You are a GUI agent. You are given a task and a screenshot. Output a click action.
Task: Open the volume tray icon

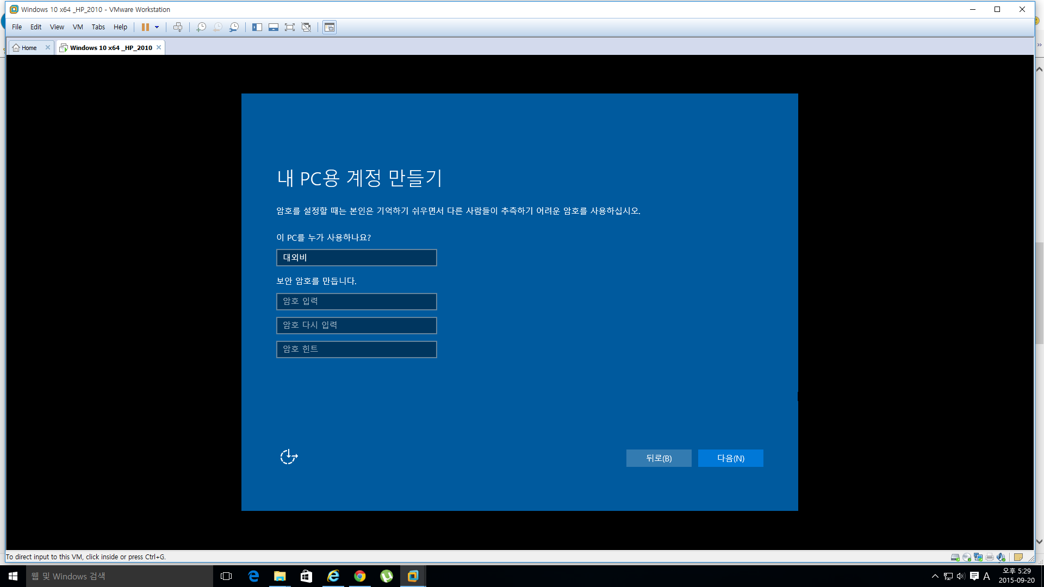coord(961,576)
